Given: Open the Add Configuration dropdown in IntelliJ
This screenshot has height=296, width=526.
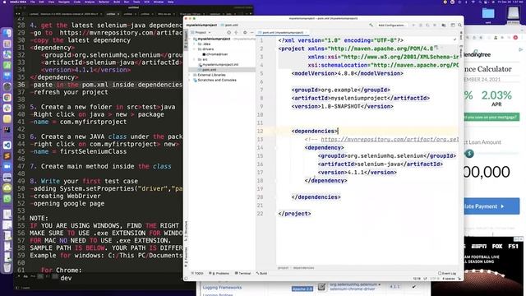Looking at the screenshot, I should (392, 25).
